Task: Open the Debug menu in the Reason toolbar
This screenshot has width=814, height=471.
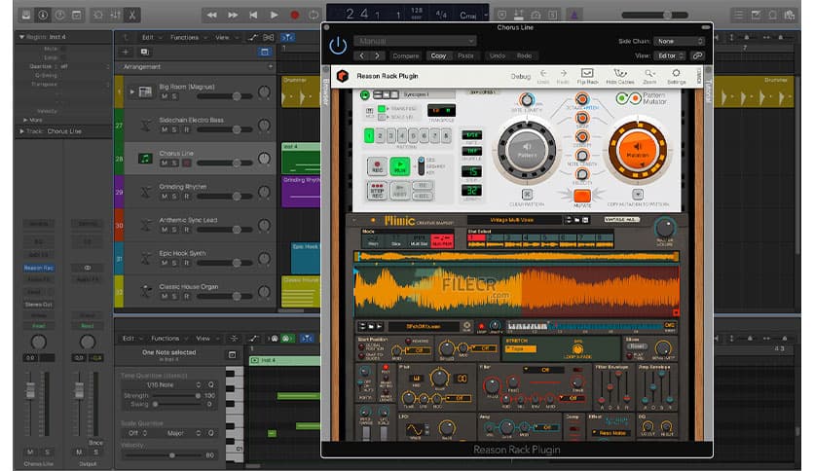Action: point(520,76)
